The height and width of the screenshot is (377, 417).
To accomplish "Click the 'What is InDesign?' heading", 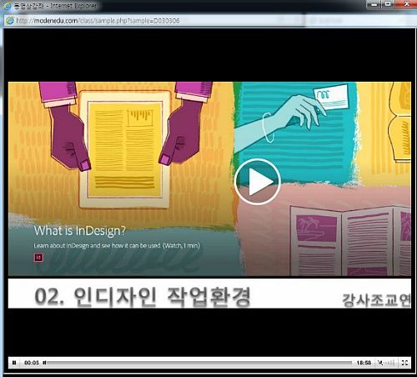I will coord(80,231).
